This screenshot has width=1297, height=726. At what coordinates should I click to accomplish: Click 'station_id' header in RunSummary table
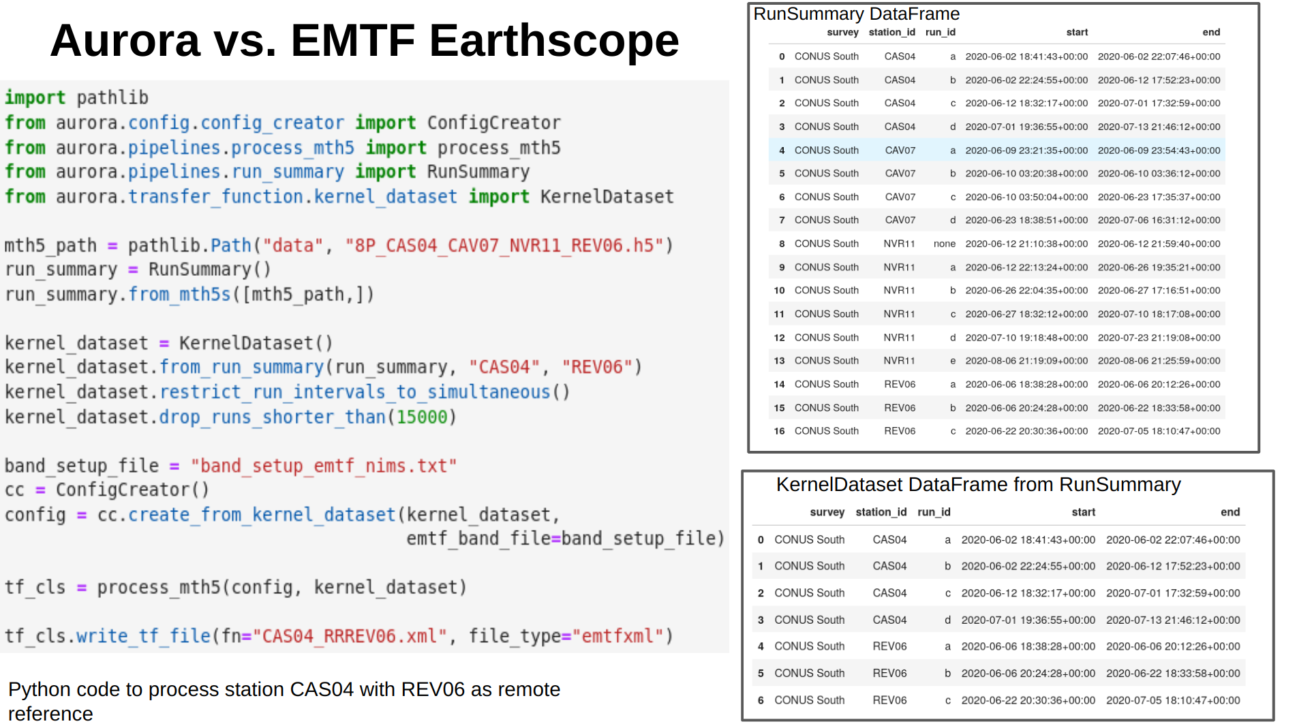[x=892, y=33]
